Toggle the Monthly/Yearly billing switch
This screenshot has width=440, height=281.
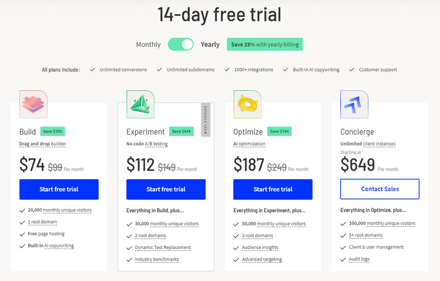pos(181,45)
